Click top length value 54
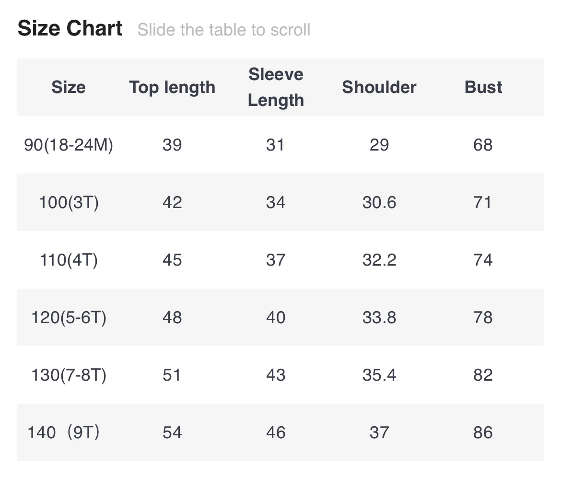561x478 pixels. (172, 432)
